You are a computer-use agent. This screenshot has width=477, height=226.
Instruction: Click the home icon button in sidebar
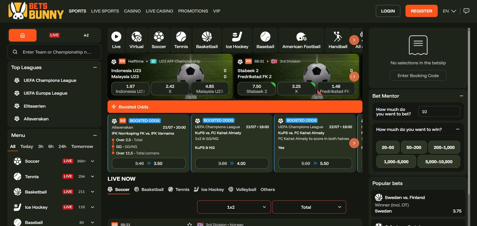coord(23,35)
